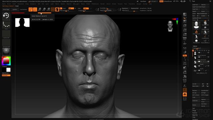Expand the Distribute section

point(195,119)
